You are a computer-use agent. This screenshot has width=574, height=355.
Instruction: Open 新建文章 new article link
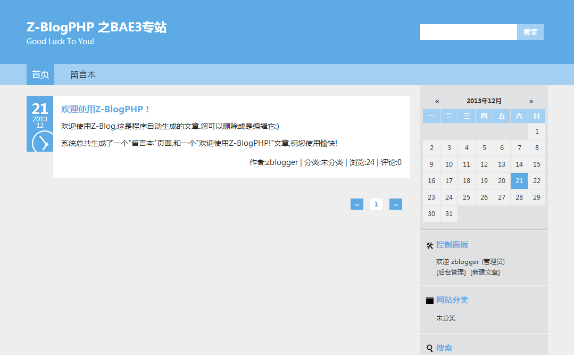tap(486, 272)
